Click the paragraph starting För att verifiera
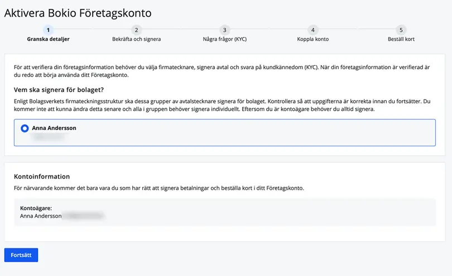Image resolution: width=452 pixels, height=276 pixels. pyautogui.click(x=222, y=71)
